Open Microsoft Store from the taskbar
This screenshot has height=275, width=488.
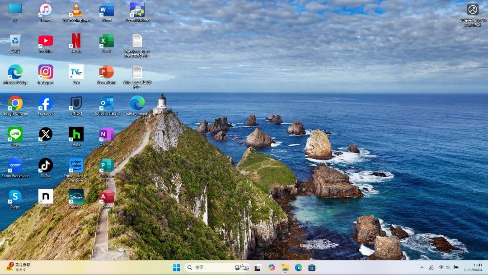tap(312, 268)
